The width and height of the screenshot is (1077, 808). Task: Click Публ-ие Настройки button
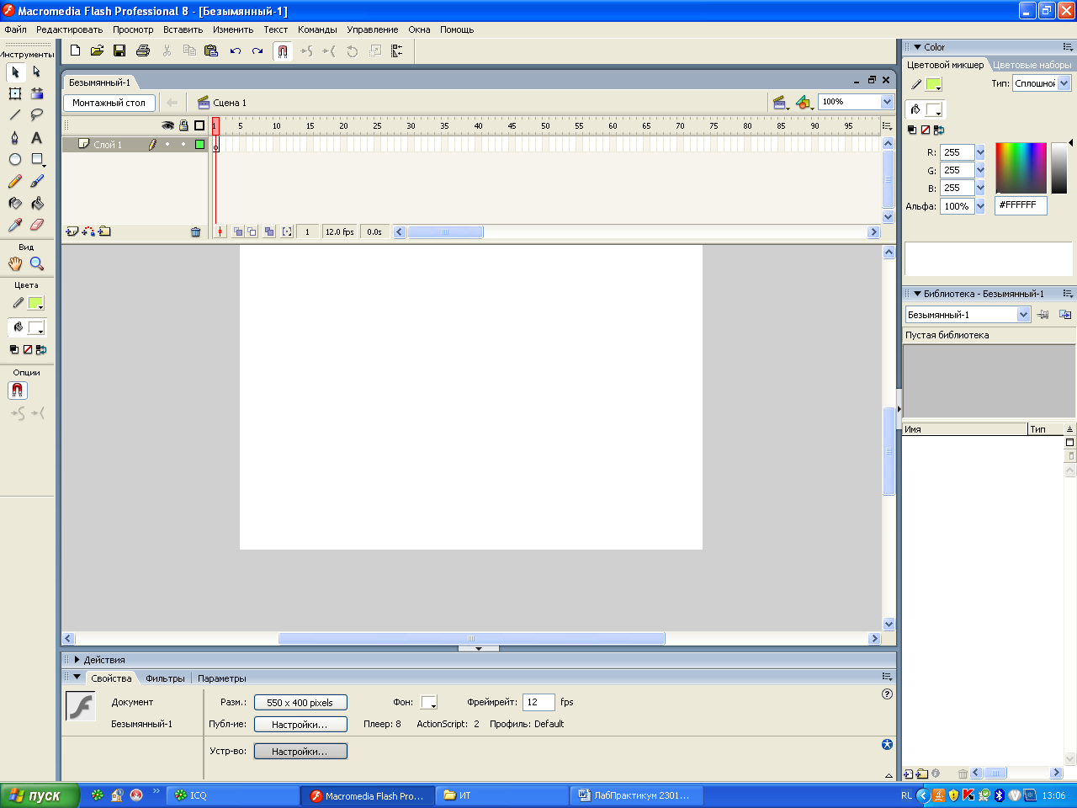click(300, 725)
